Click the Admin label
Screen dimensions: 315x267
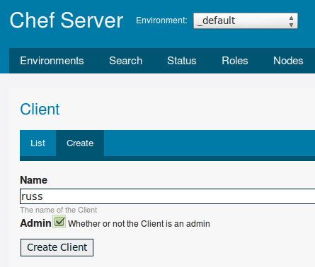(35, 223)
